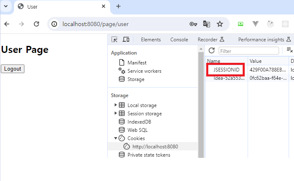The height and width of the screenshot is (181, 294).
Task: Select the Idea-52a553... cookie row
Action: click(229, 78)
